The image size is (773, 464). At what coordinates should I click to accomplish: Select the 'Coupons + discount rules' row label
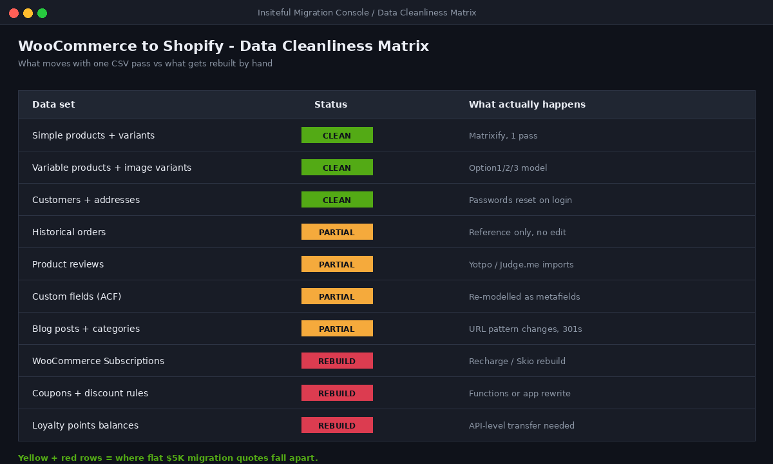(90, 393)
